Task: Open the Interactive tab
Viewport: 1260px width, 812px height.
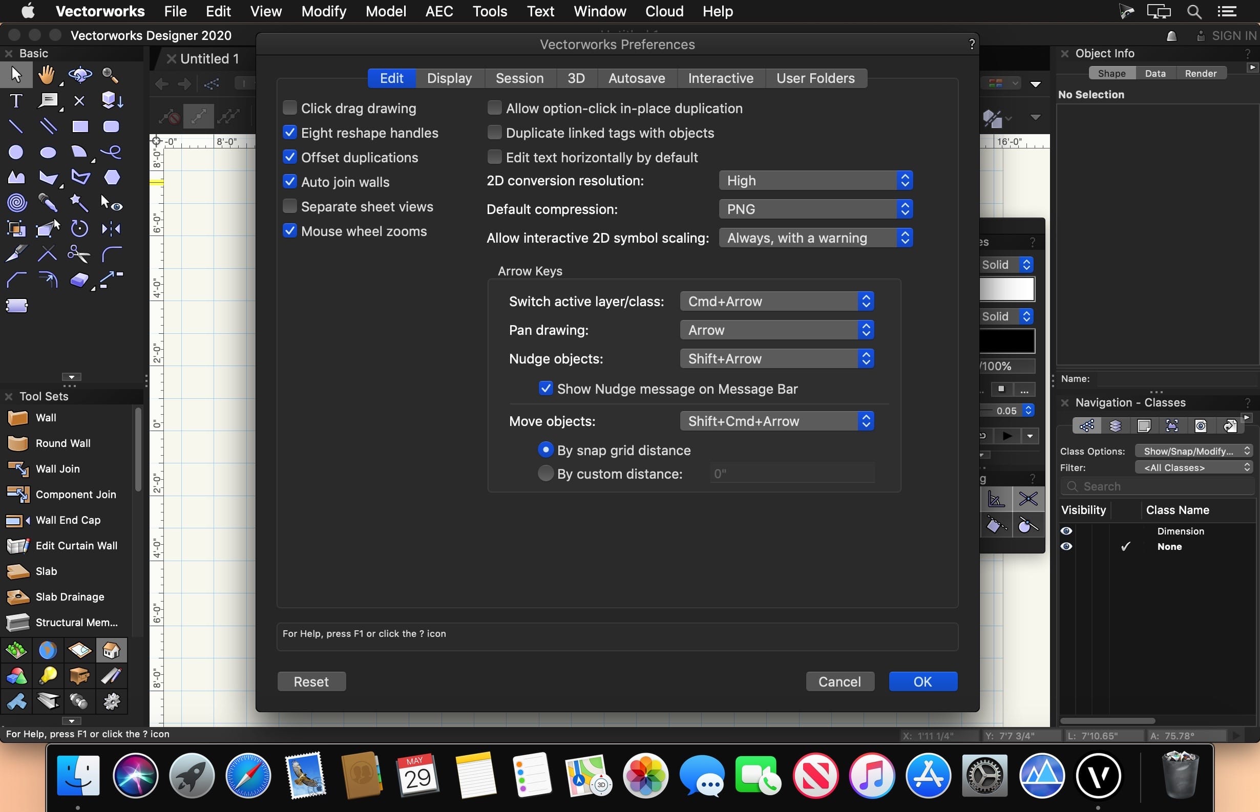Action: click(x=721, y=78)
